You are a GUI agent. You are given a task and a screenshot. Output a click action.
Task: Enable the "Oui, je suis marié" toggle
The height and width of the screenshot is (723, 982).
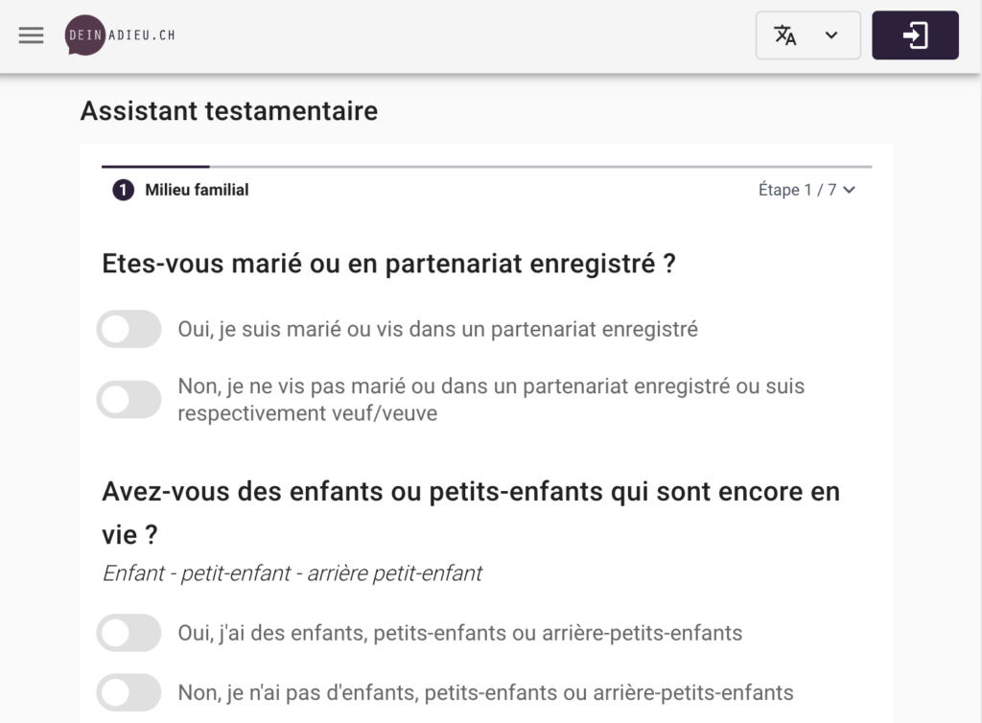click(129, 329)
